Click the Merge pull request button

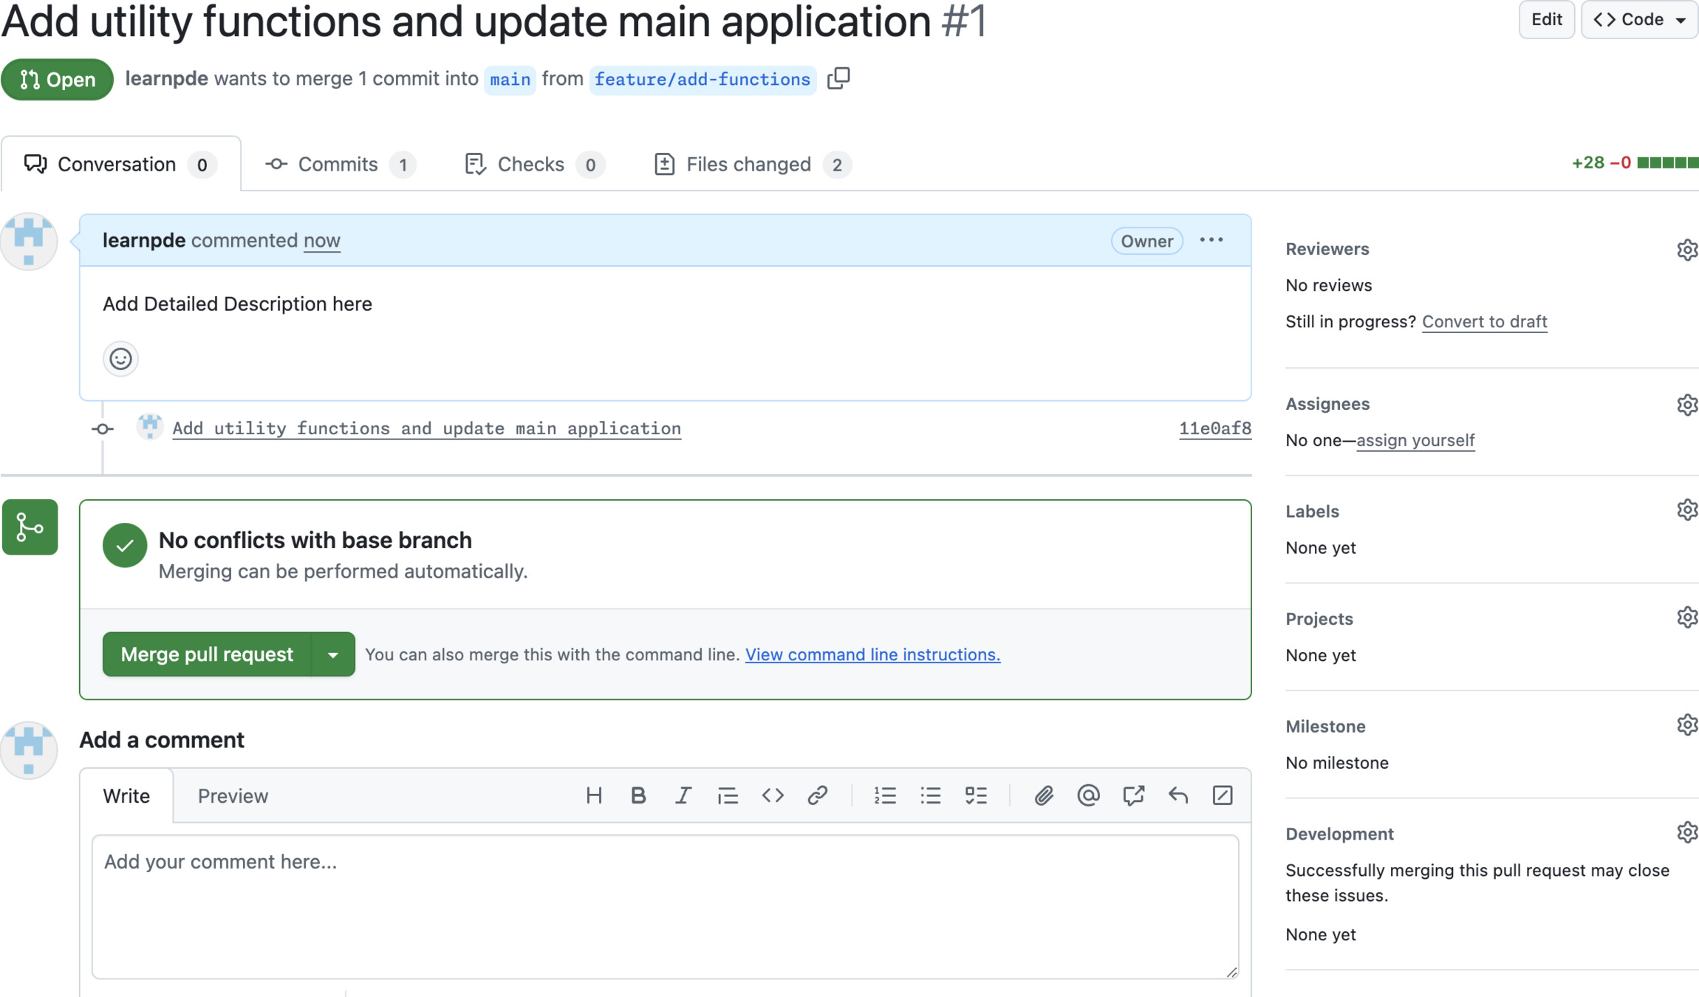click(x=207, y=654)
